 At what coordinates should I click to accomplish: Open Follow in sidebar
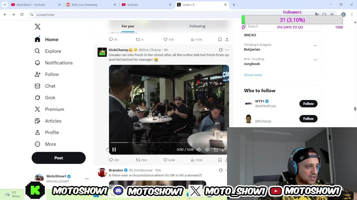click(47, 74)
